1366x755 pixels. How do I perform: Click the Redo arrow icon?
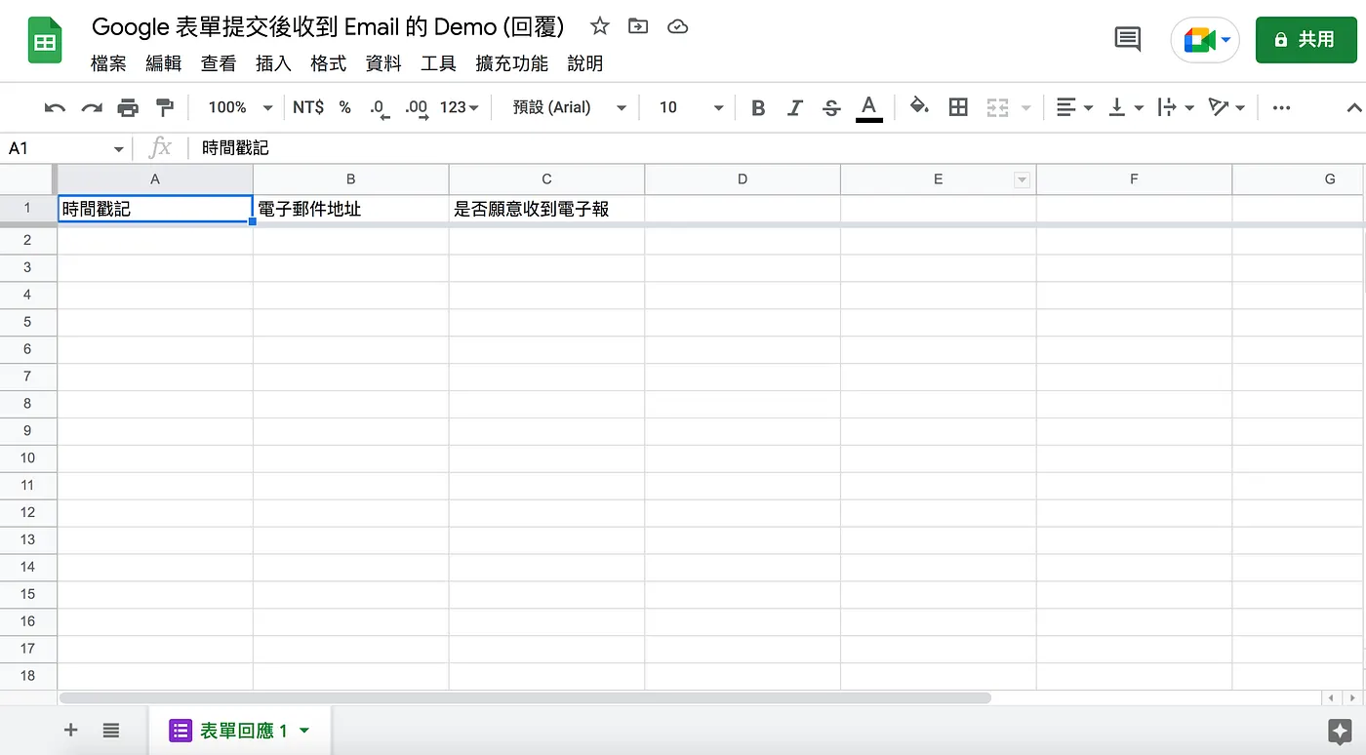click(92, 107)
